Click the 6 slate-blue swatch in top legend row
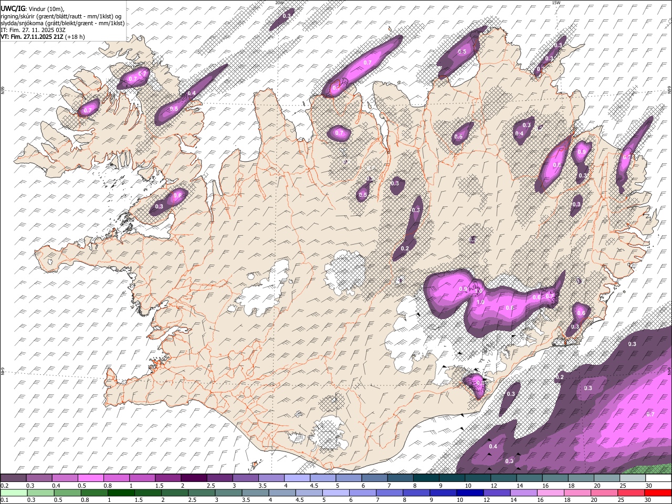Viewport: 672px width, 504px height. point(374,478)
